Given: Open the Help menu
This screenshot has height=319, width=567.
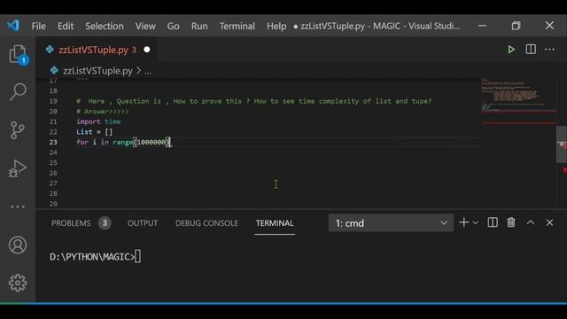Looking at the screenshot, I should point(276,26).
